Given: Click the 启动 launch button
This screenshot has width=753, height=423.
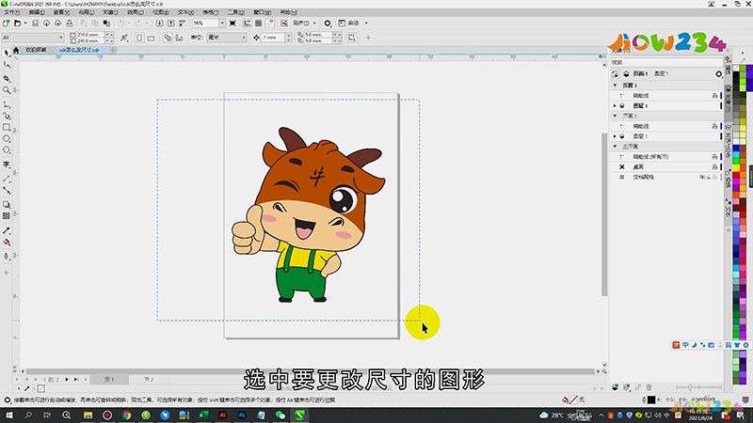Looking at the screenshot, I should click(349, 23).
